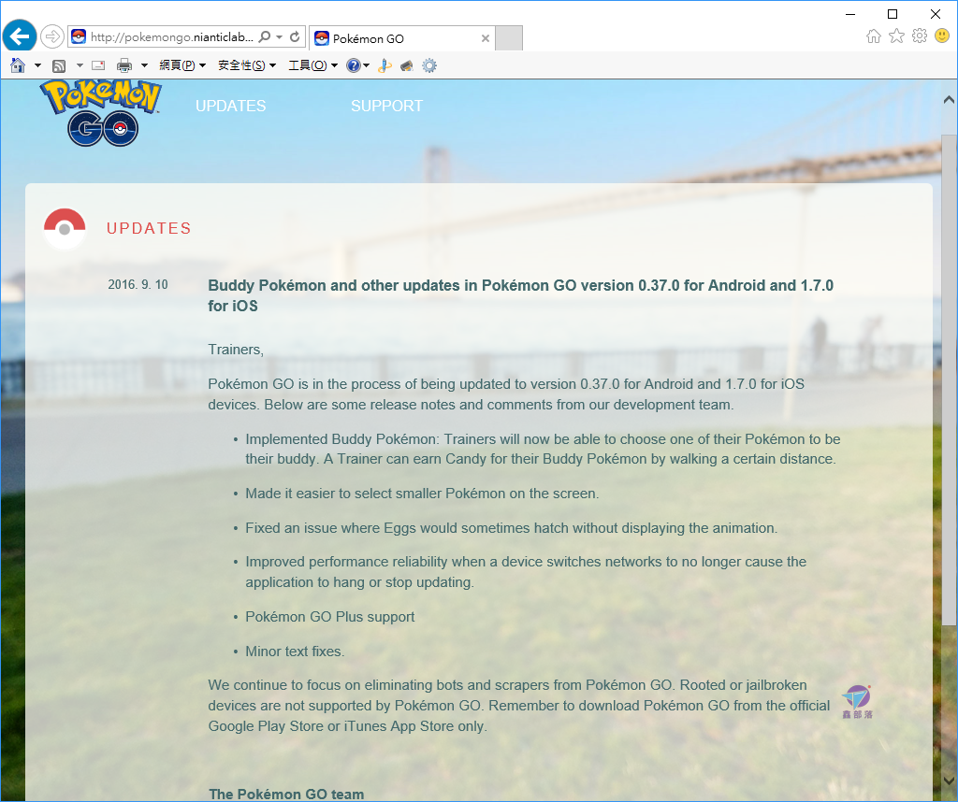
Task: Click the command bar Home icon
Action: [18, 65]
